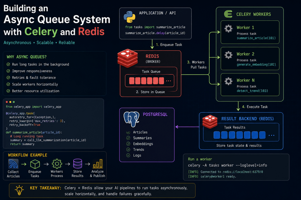Click the 'retry_backoff=True' code line

(x=25, y=125)
